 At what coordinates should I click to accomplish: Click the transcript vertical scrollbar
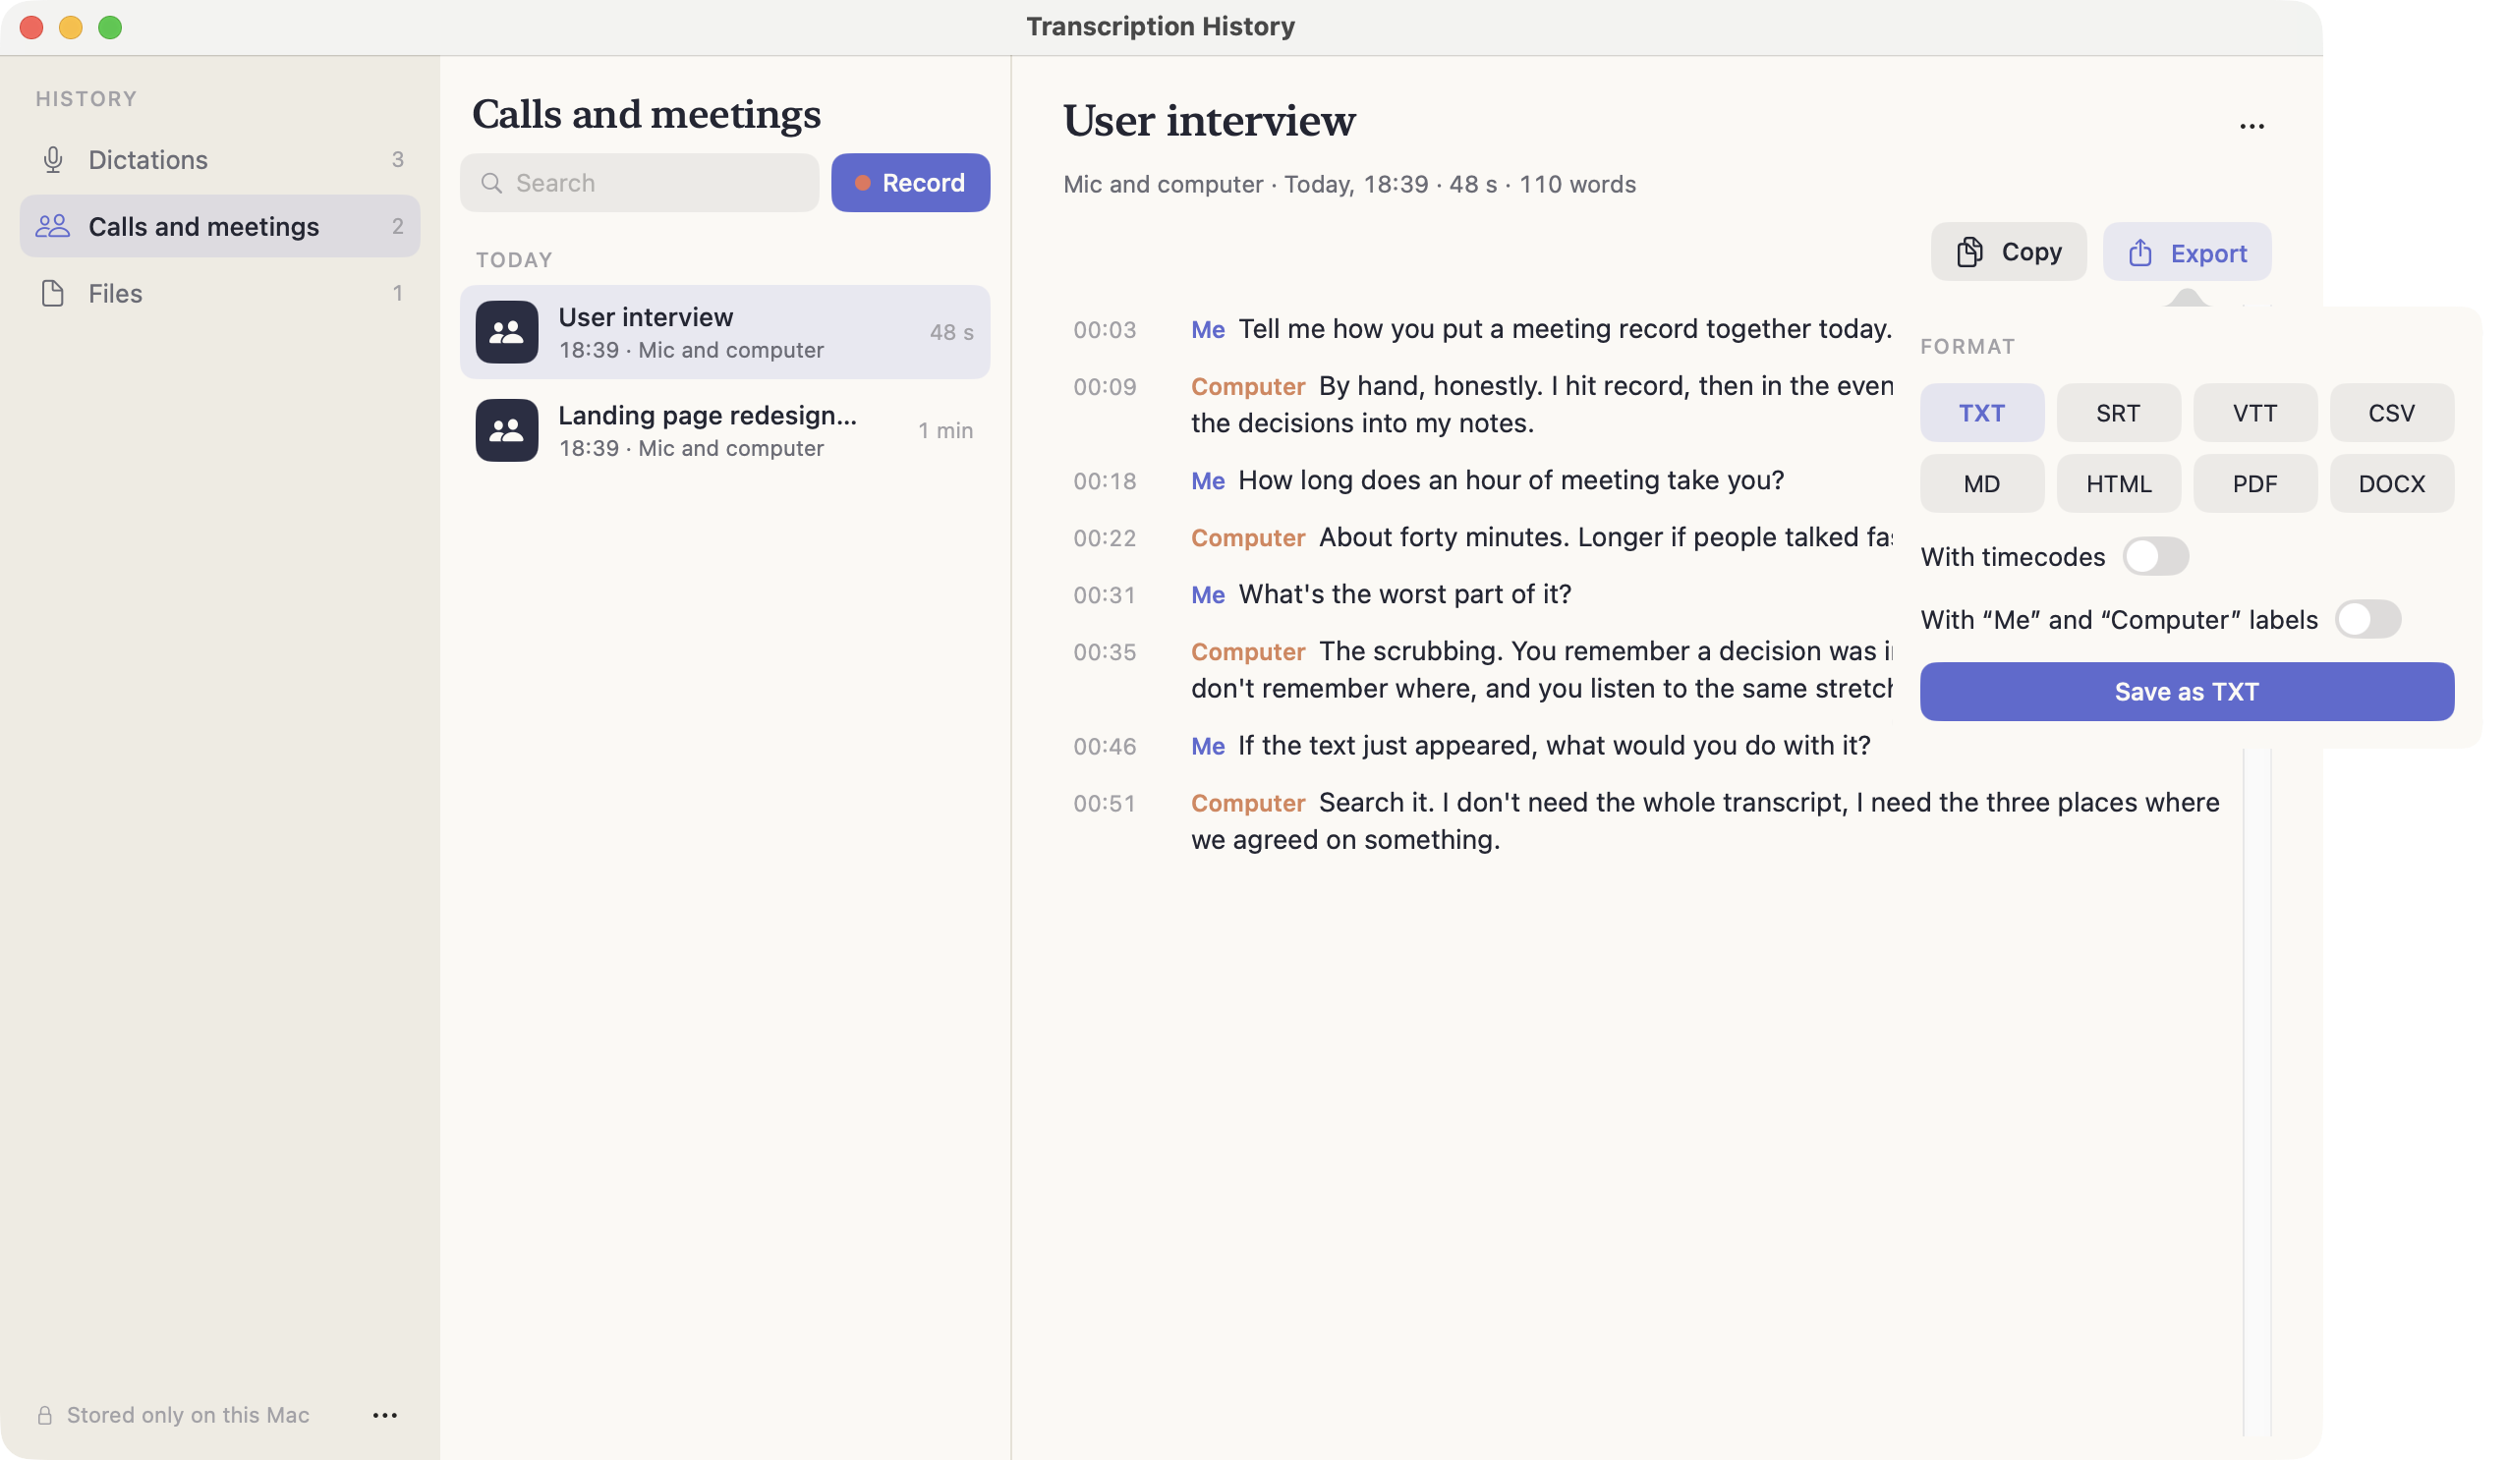coord(2257,1090)
